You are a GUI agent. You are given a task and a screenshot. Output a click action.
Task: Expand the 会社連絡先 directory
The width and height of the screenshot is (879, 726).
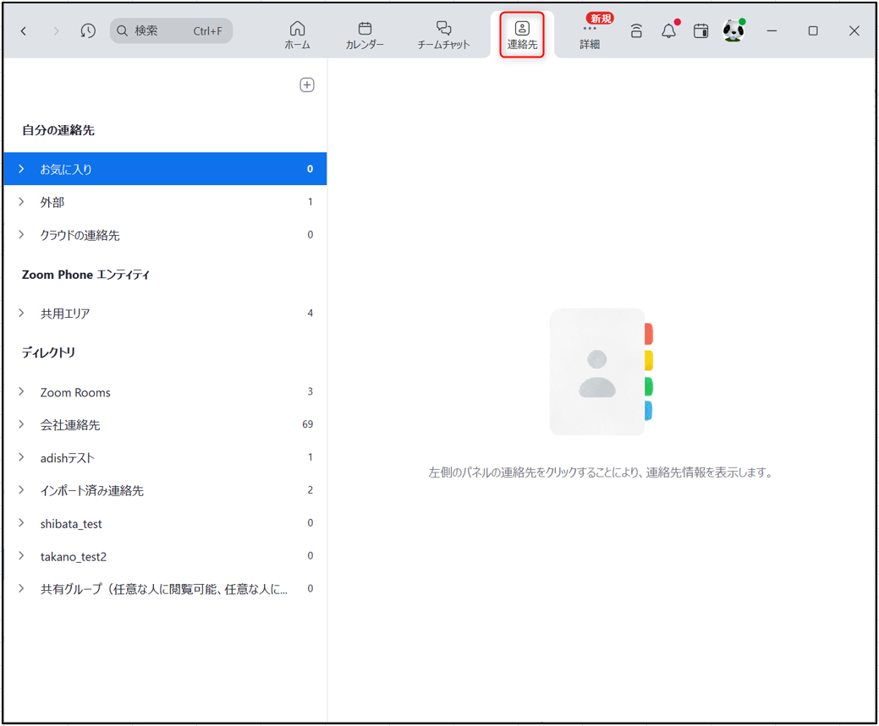[22, 424]
